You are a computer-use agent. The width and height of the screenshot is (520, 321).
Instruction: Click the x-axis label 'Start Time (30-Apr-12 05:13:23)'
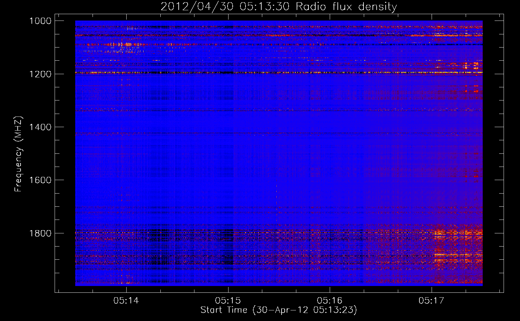(x=279, y=310)
